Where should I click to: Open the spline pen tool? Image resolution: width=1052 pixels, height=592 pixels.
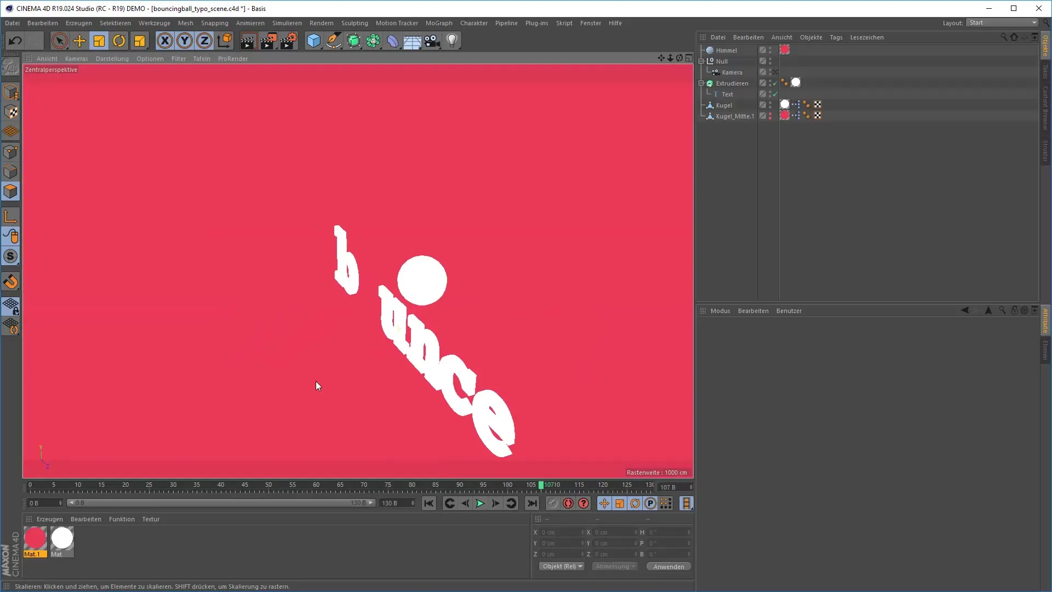click(x=333, y=41)
